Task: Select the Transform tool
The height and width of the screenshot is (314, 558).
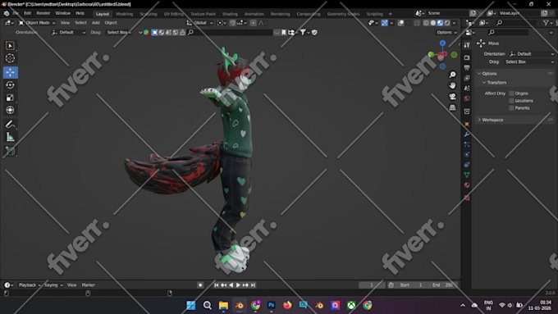Action: coord(10,110)
